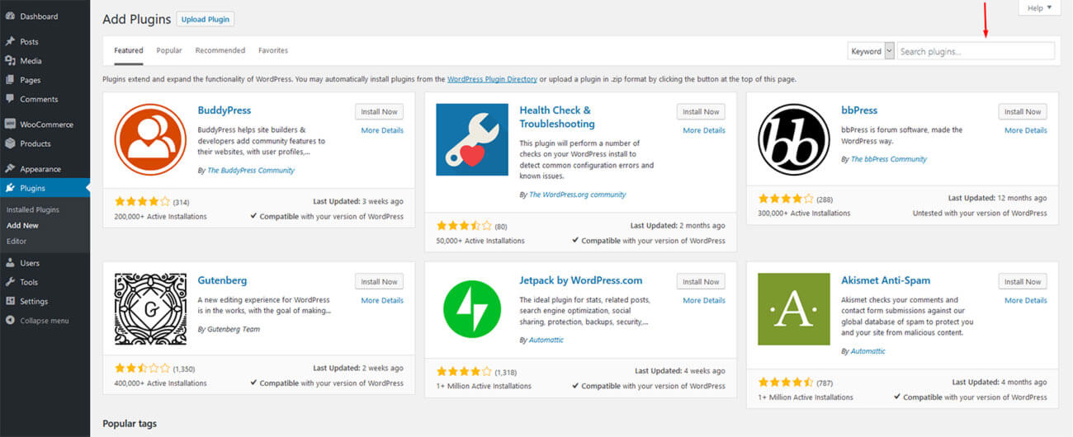Click the WooCommerce icon in sidebar
Screen dimensions: 1073x437
coord(10,125)
